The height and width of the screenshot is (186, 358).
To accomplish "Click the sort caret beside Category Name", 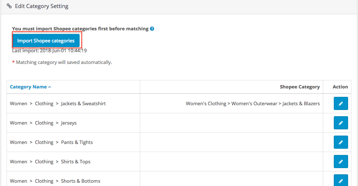I will click(50, 87).
